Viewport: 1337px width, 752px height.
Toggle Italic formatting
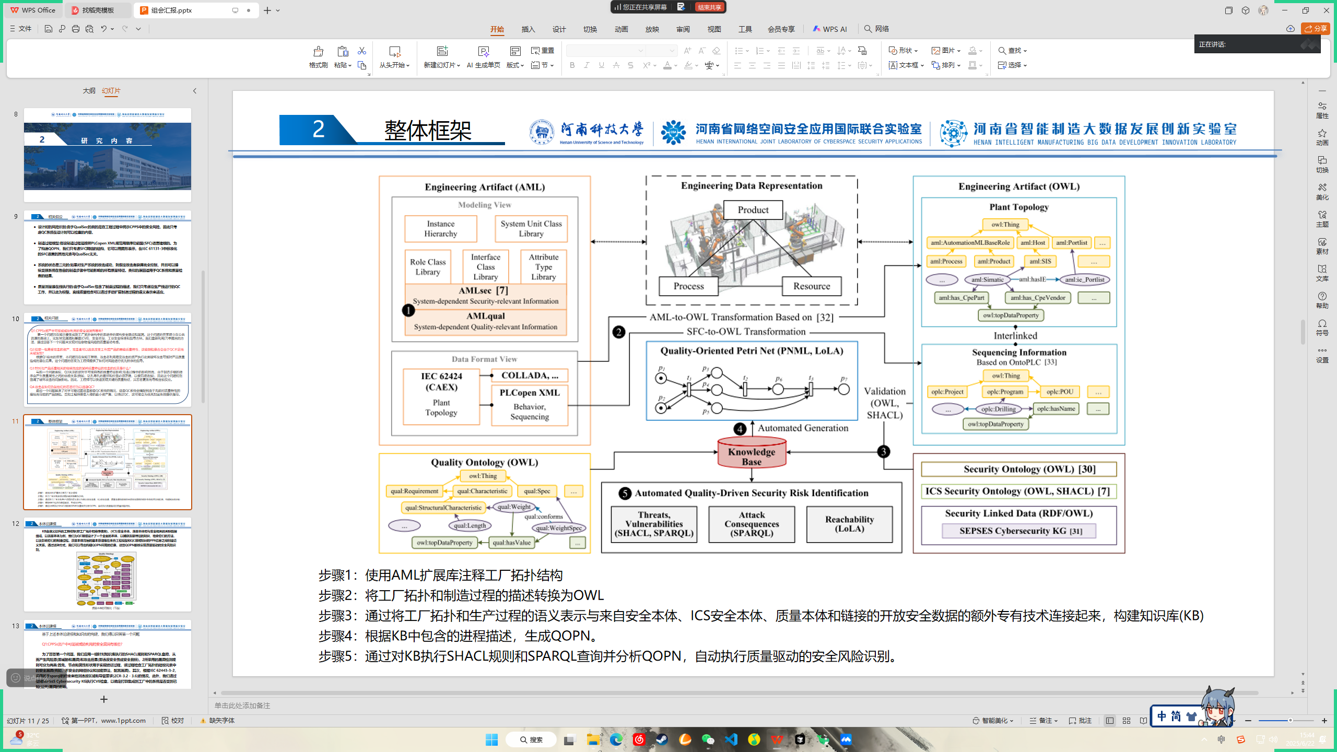click(x=587, y=65)
